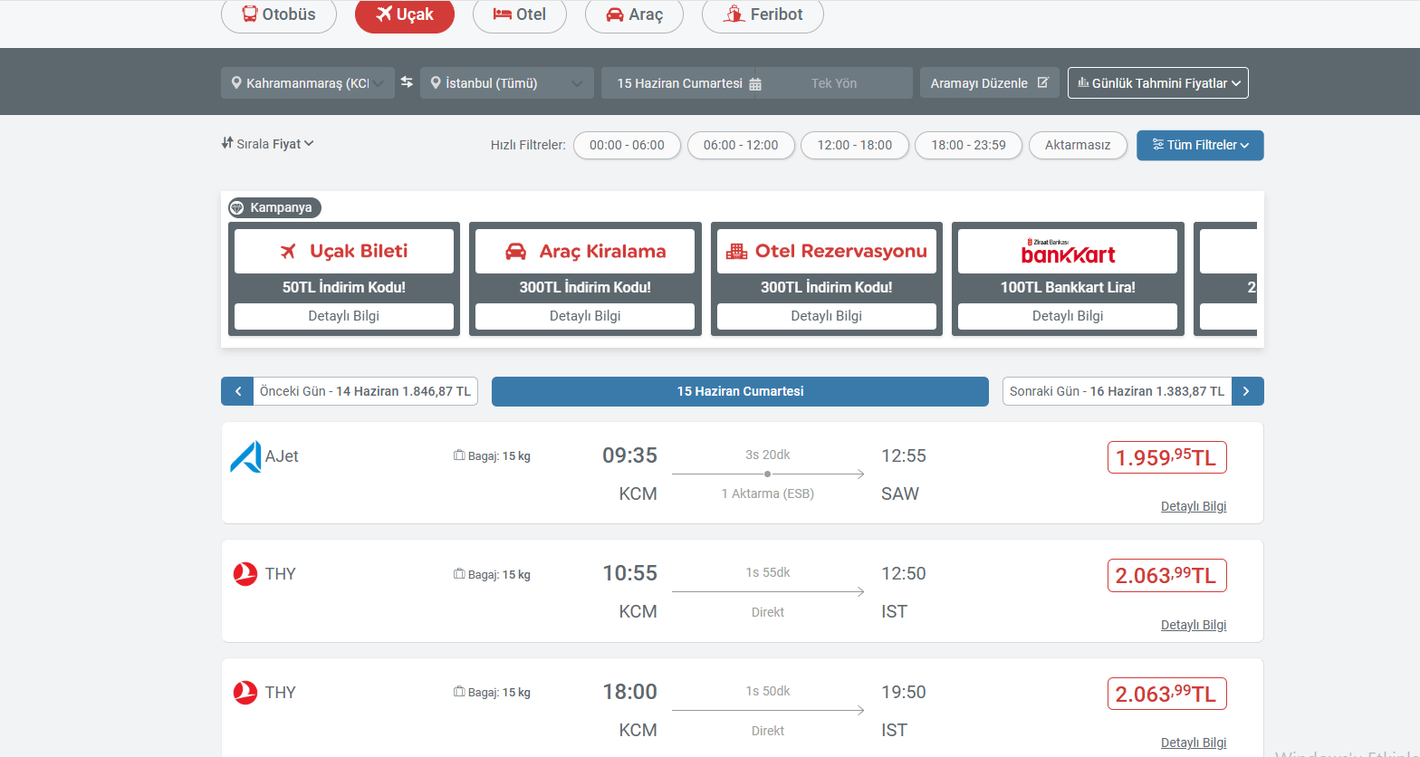Open the Sırala Fiyat sort dropdown
Viewport: 1420px width, 757px height.
[x=268, y=143]
